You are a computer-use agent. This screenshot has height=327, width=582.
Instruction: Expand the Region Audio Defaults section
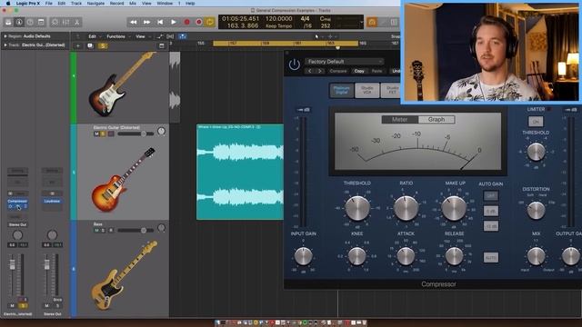click(5, 36)
